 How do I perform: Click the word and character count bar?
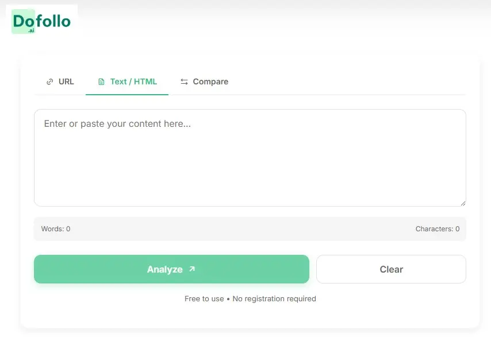pyautogui.click(x=250, y=228)
